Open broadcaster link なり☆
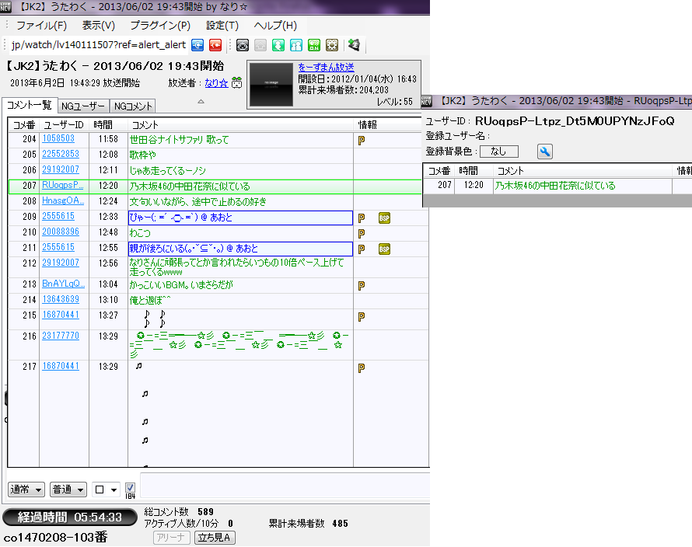692x547 pixels. (x=216, y=83)
